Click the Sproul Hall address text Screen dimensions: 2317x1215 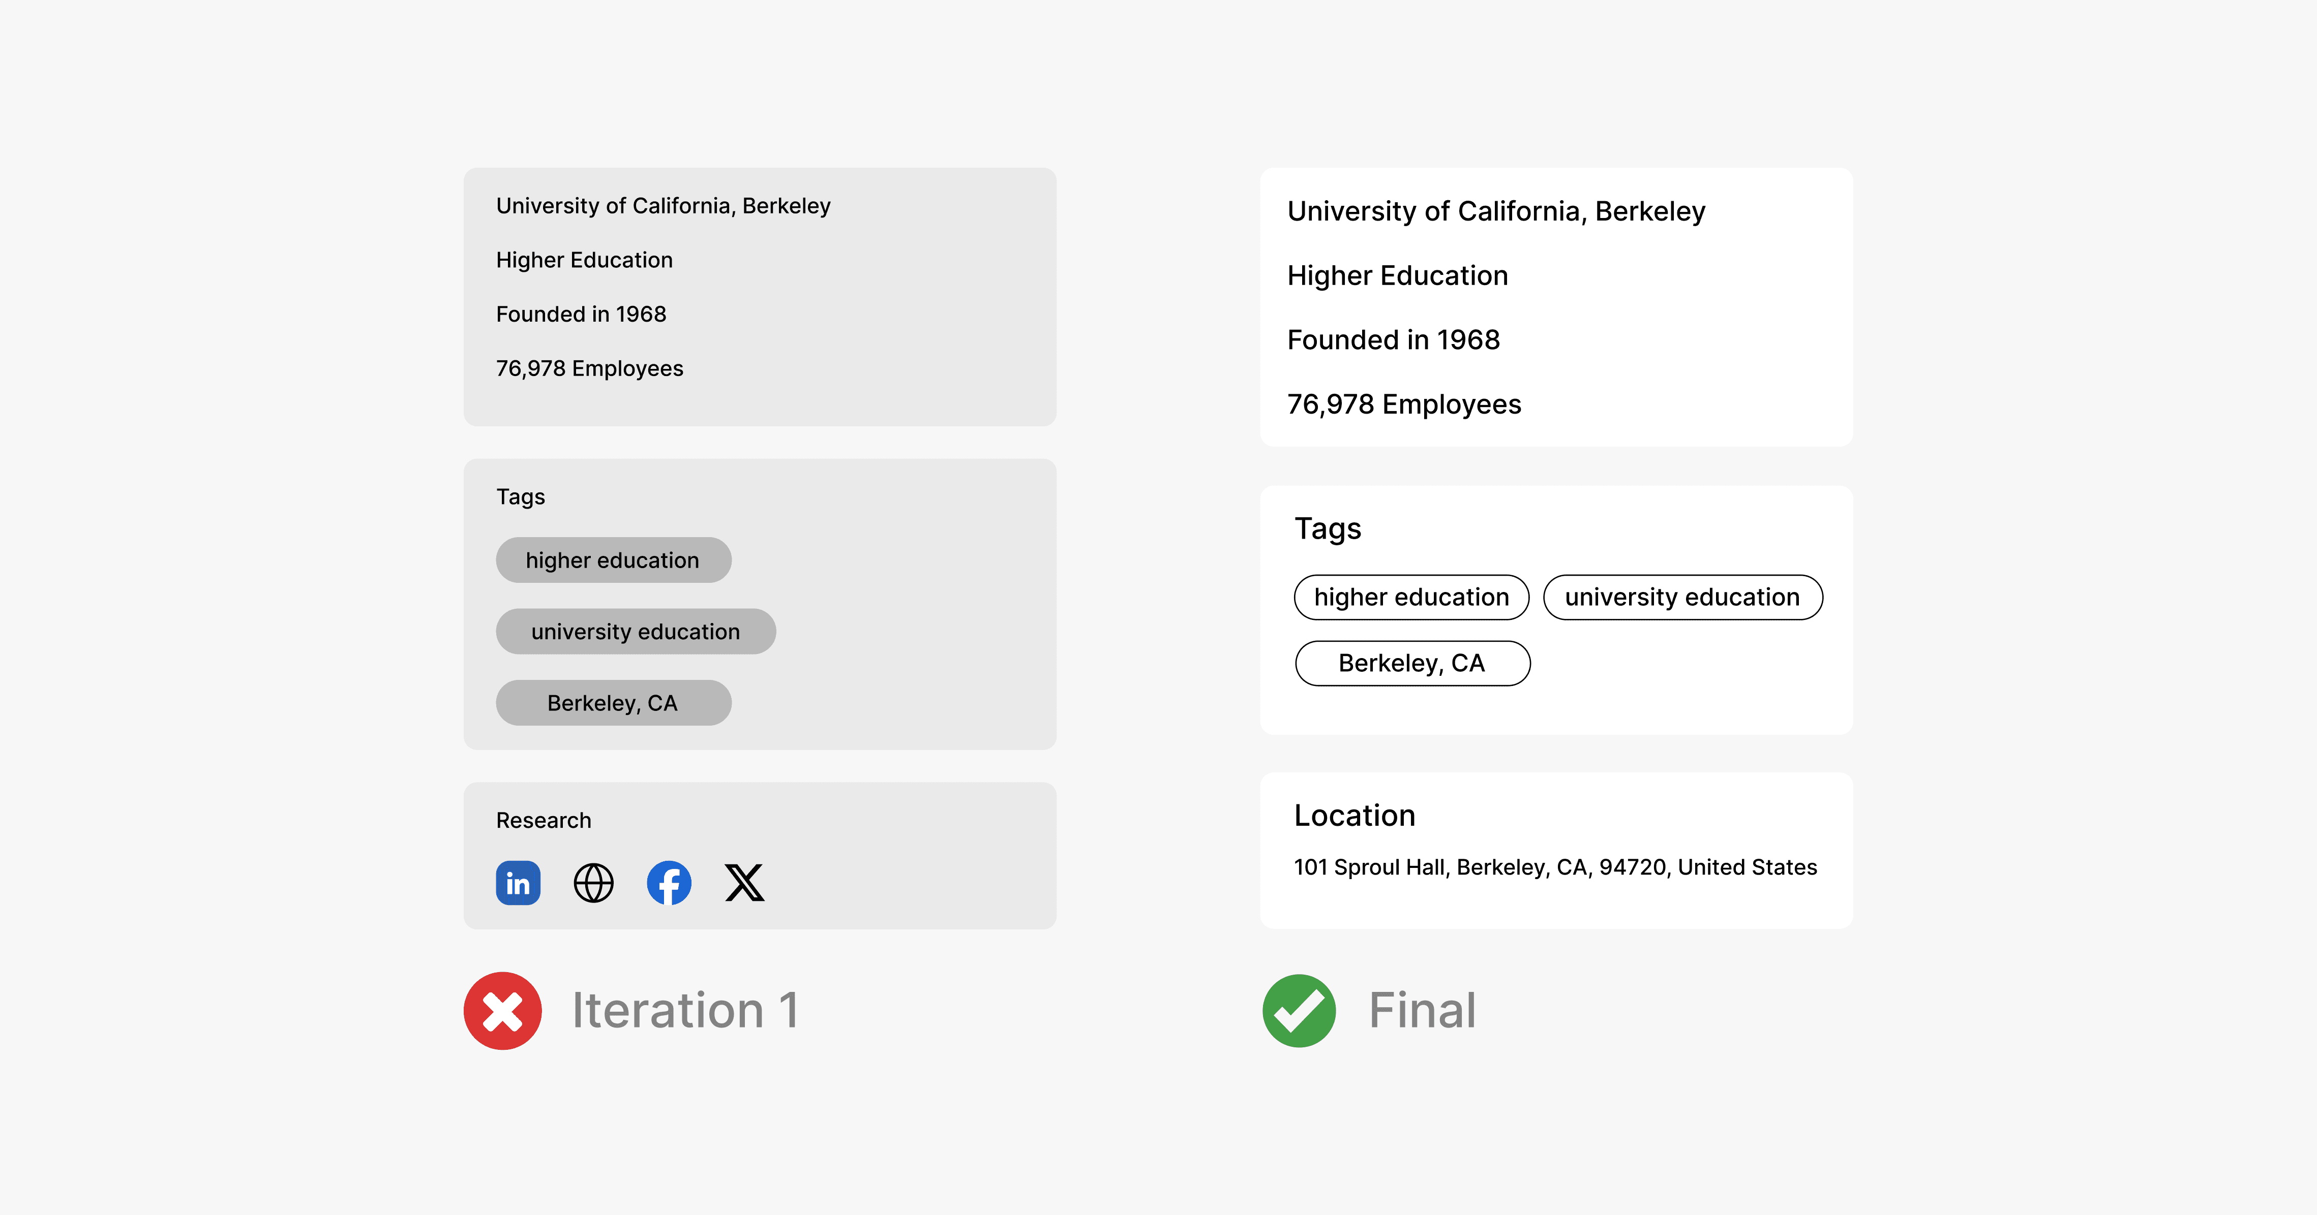[1555, 867]
